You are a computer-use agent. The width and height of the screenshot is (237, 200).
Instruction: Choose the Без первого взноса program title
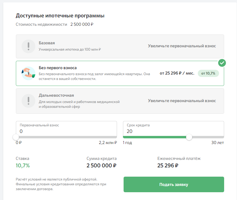(x=58, y=68)
